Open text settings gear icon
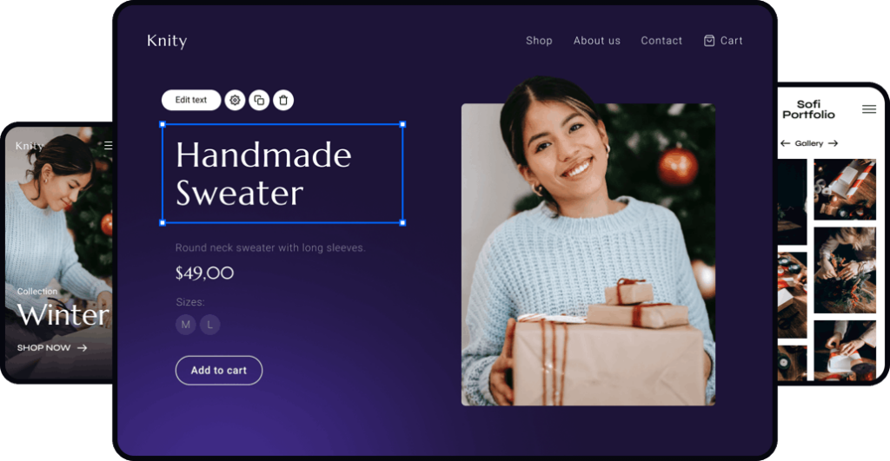This screenshot has height=461, width=890. coord(235,101)
